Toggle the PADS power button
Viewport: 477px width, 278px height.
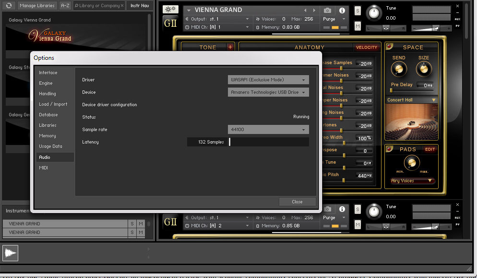tap(389, 148)
